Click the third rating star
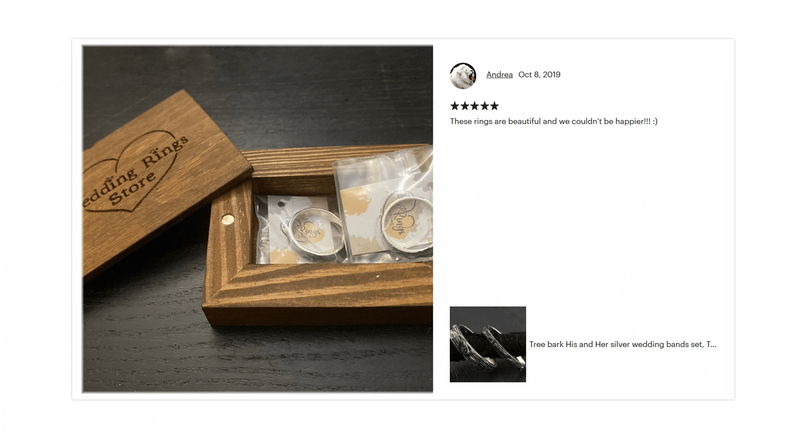 [475, 106]
